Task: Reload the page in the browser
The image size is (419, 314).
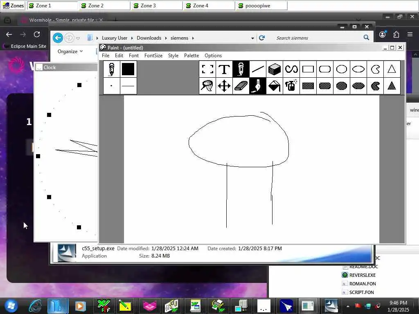Action: click(x=37, y=34)
